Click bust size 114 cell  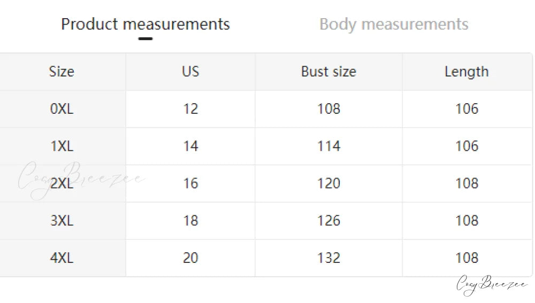pyautogui.click(x=328, y=146)
